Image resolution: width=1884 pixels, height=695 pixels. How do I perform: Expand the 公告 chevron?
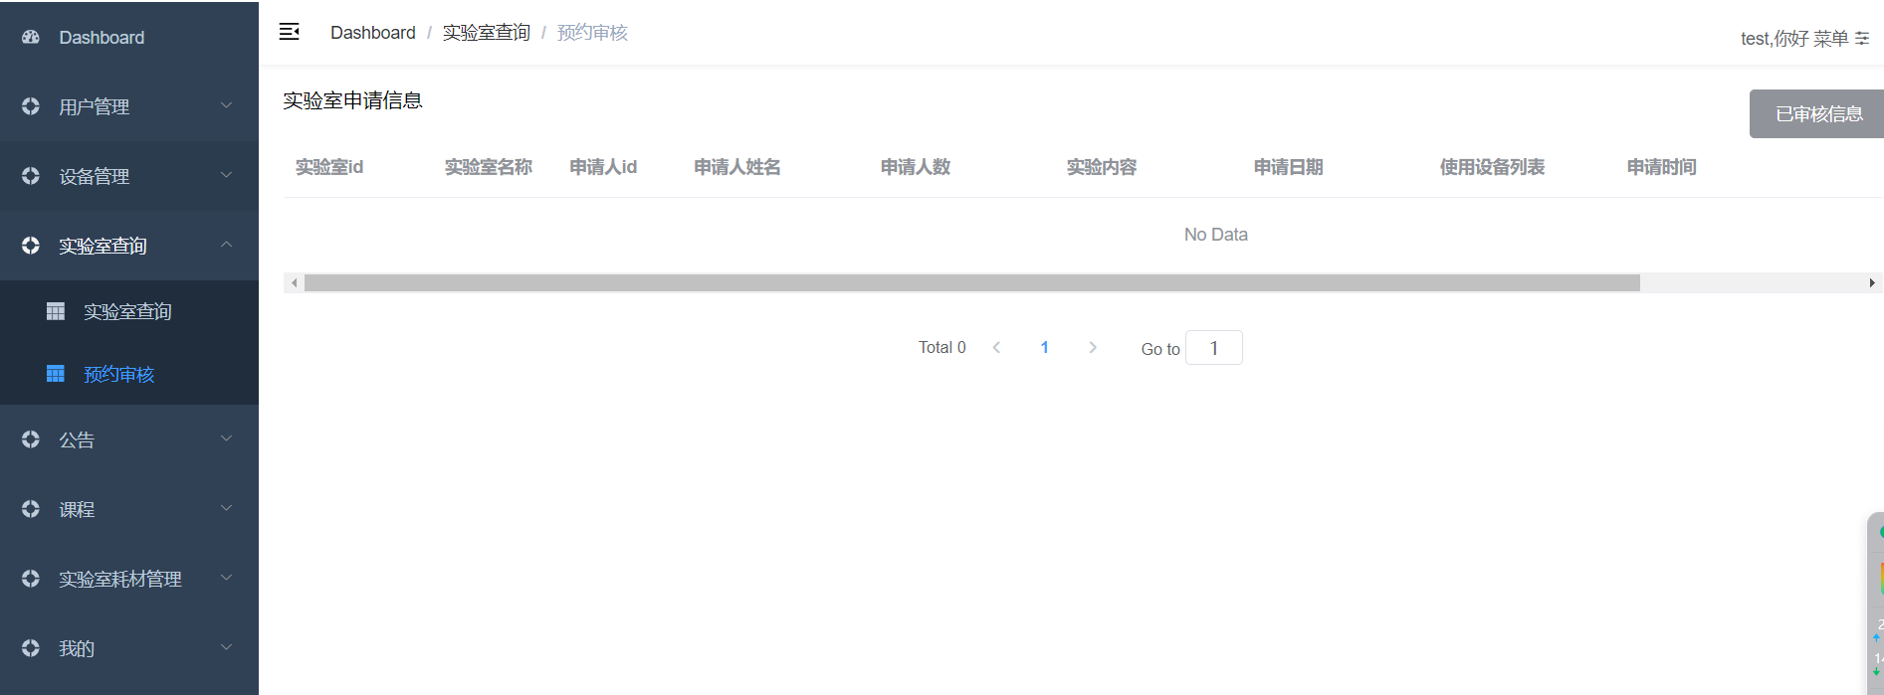coord(226,438)
